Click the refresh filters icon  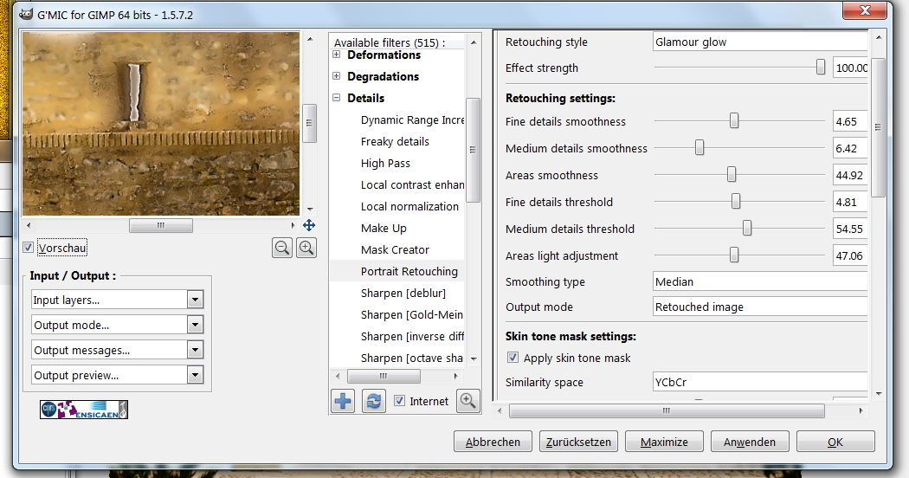[373, 401]
